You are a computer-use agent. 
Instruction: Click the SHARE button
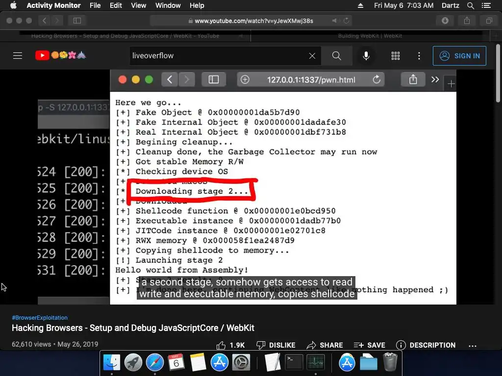325,345
